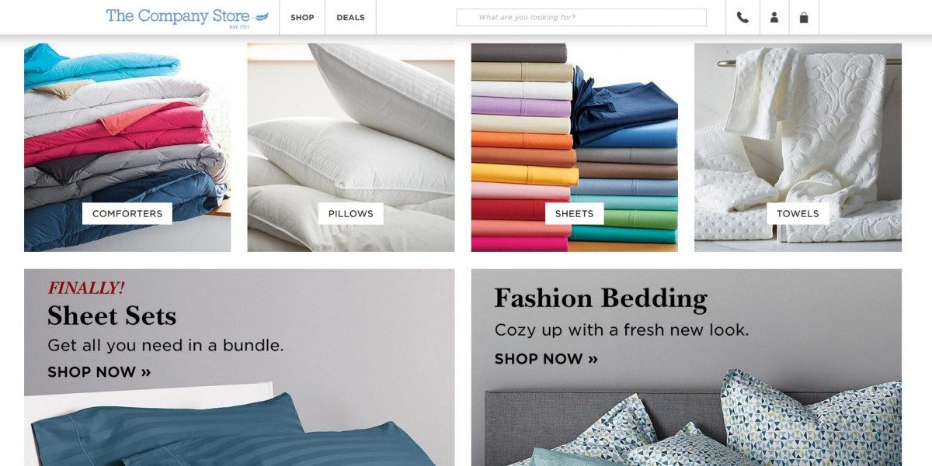
Task: Select the SHEETS category label
Action: tap(574, 213)
